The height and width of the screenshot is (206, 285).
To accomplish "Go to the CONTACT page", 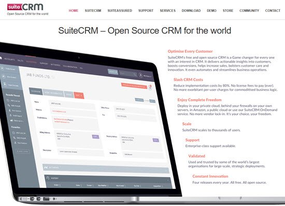I will tap(273, 11).
